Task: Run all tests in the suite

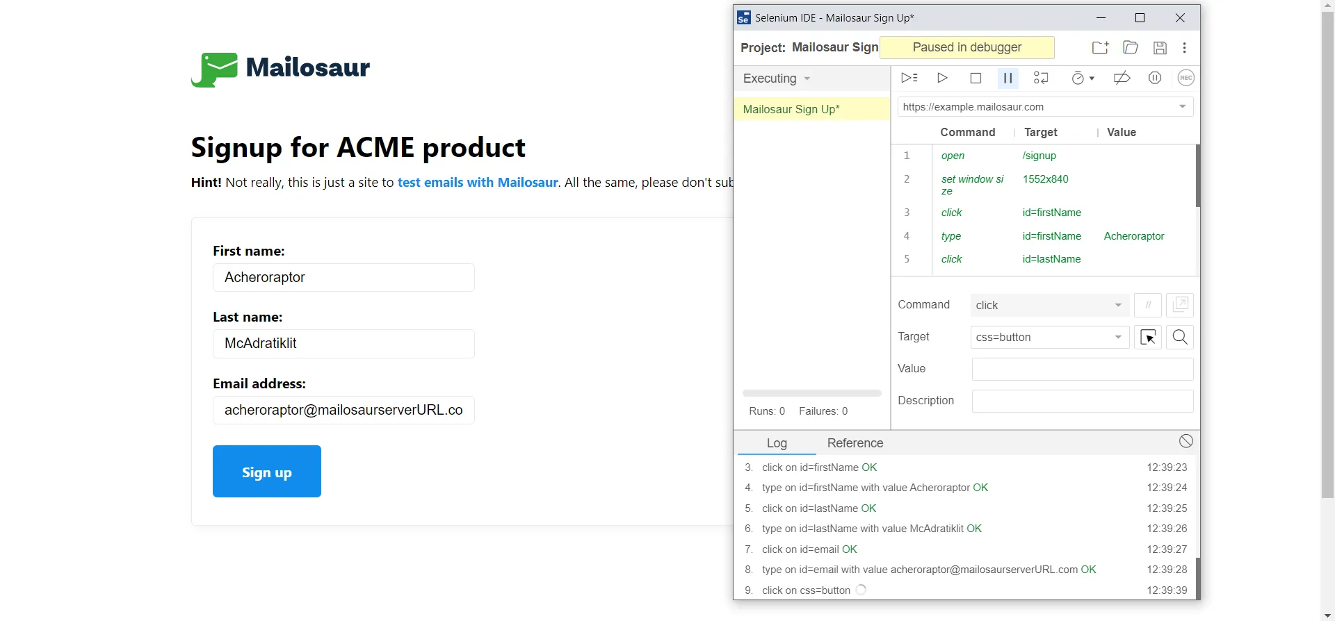Action: [909, 78]
